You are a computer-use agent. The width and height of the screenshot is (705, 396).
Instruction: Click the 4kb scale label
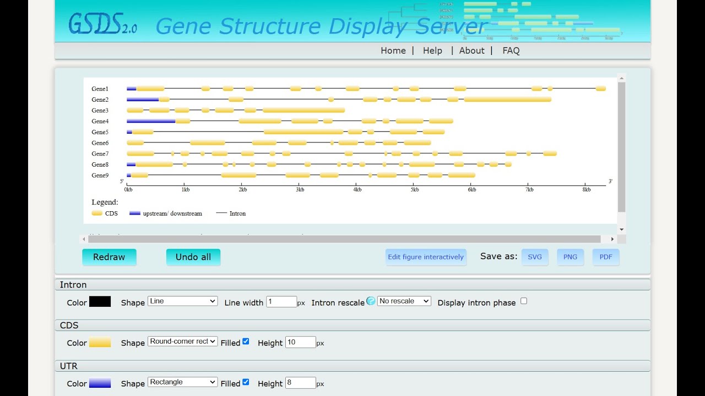pyautogui.click(x=357, y=190)
